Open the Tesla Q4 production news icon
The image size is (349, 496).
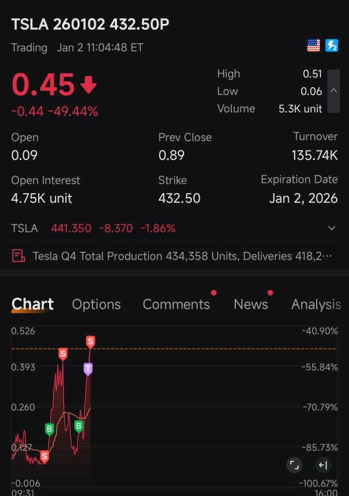click(x=18, y=256)
